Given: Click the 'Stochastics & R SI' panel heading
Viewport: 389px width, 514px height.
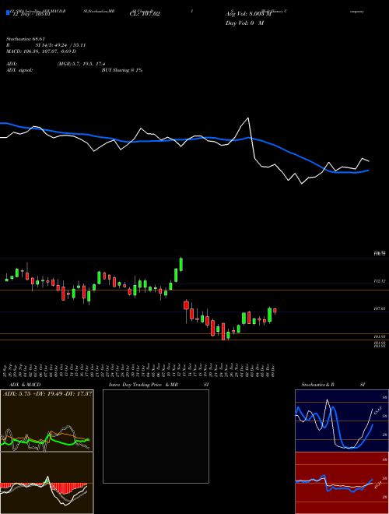Looking at the screenshot, I should pos(333,385).
